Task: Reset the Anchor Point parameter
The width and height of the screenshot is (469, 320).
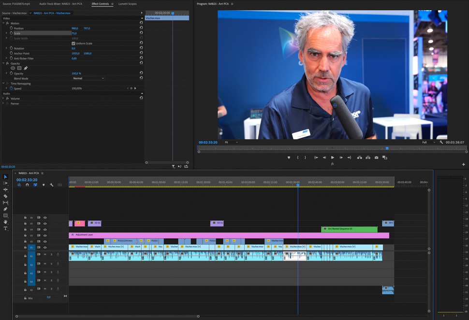Action: click(x=141, y=53)
